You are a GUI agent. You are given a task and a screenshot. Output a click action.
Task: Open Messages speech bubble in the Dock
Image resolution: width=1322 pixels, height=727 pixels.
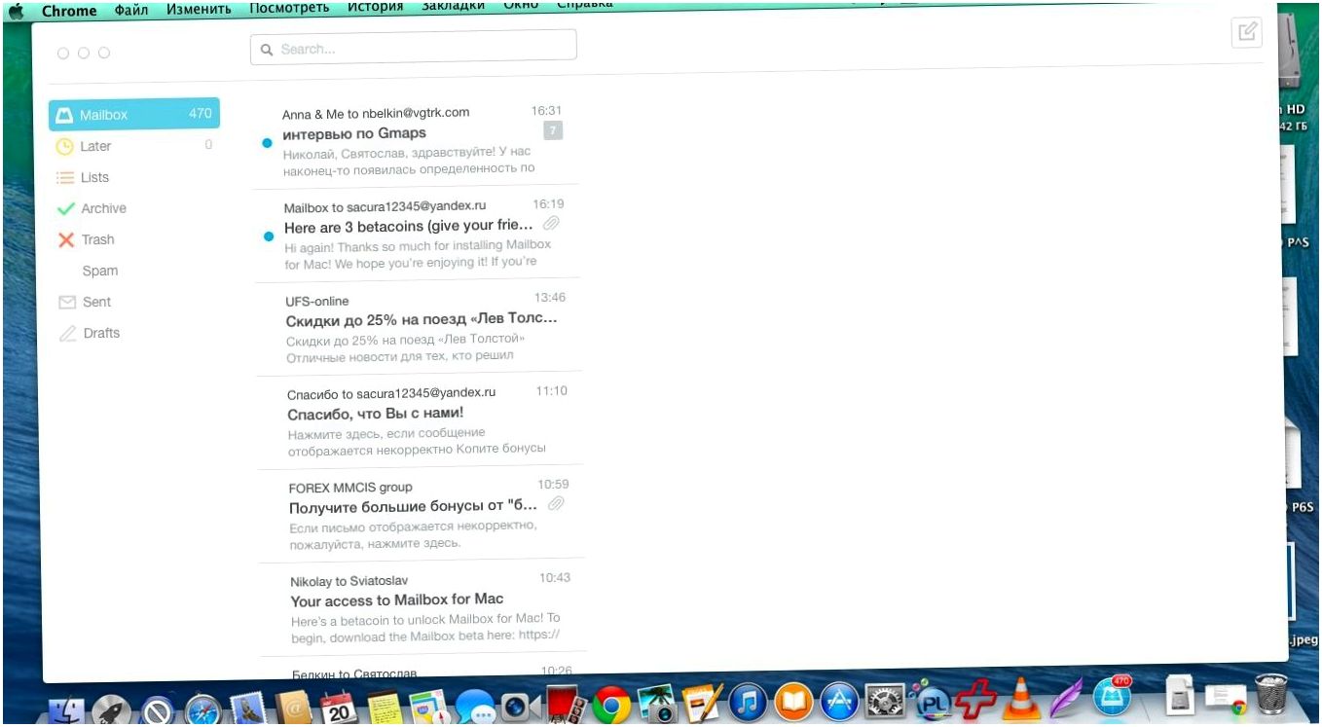click(476, 706)
